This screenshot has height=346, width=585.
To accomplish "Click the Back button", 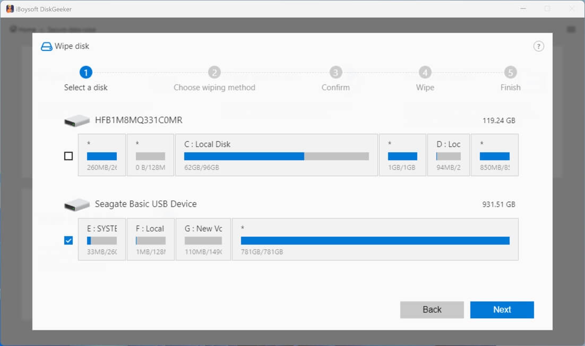I will click(x=432, y=309).
